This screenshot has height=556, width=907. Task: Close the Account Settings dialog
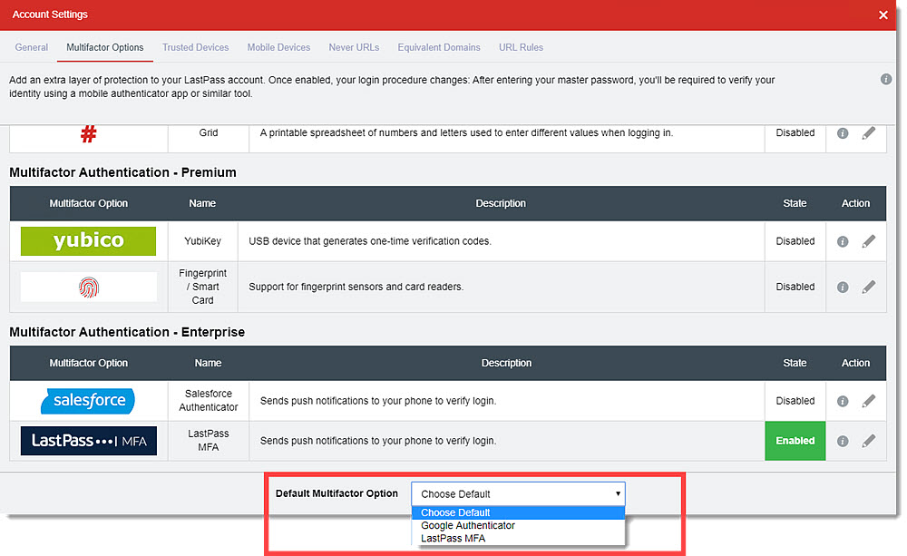point(883,15)
